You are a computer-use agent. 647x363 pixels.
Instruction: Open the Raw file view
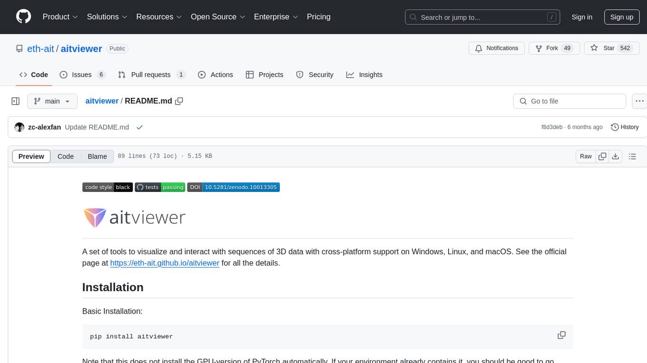[x=586, y=156]
